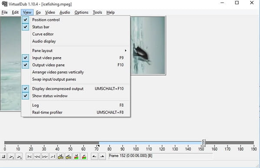This screenshot has height=168, width=260.
Task: Click the timeline at frame 100 tick
Action: [136, 148]
